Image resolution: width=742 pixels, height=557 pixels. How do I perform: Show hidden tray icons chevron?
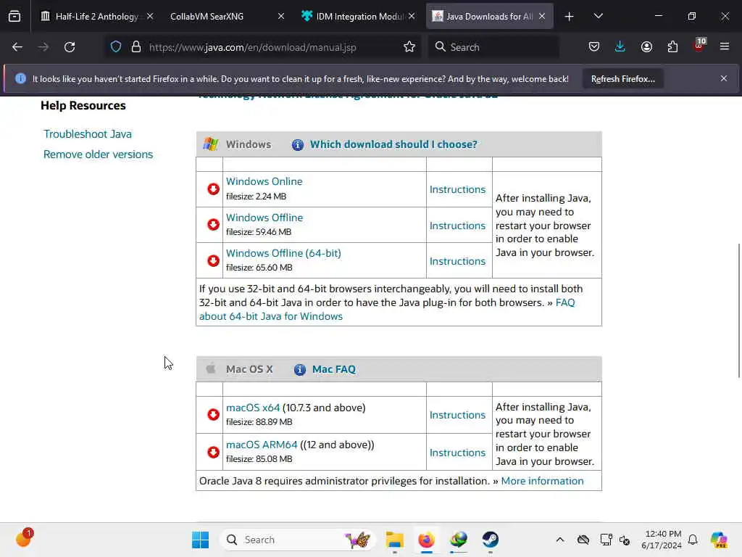560,540
